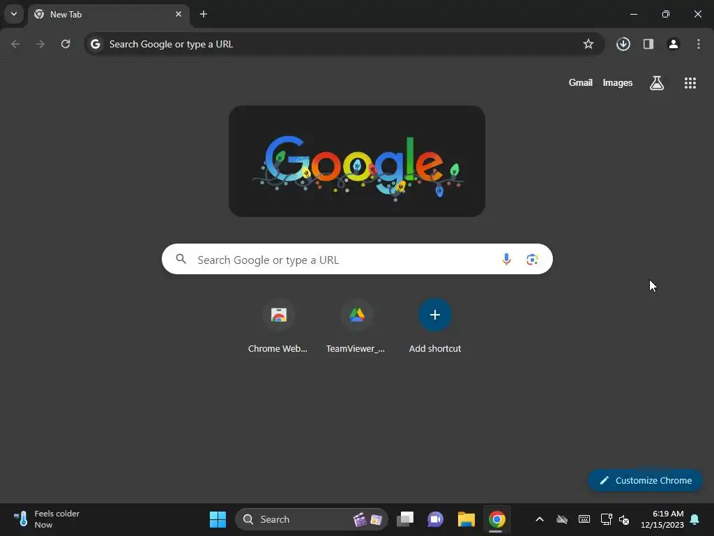Open the notifications bell icon

click(x=695, y=519)
